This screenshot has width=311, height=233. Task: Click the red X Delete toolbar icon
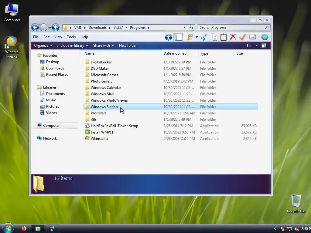pyautogui.click(x=233, y=37)
